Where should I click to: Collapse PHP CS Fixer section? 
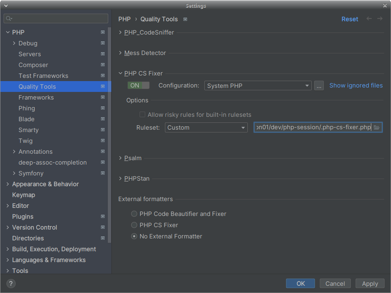point(120,73)
